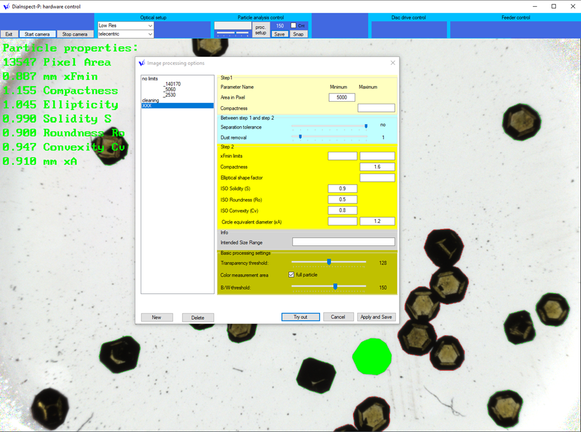Screen dimensions: 581x432
Task: Toggle the full particle checkbox
Action: (x=291, y=275)
